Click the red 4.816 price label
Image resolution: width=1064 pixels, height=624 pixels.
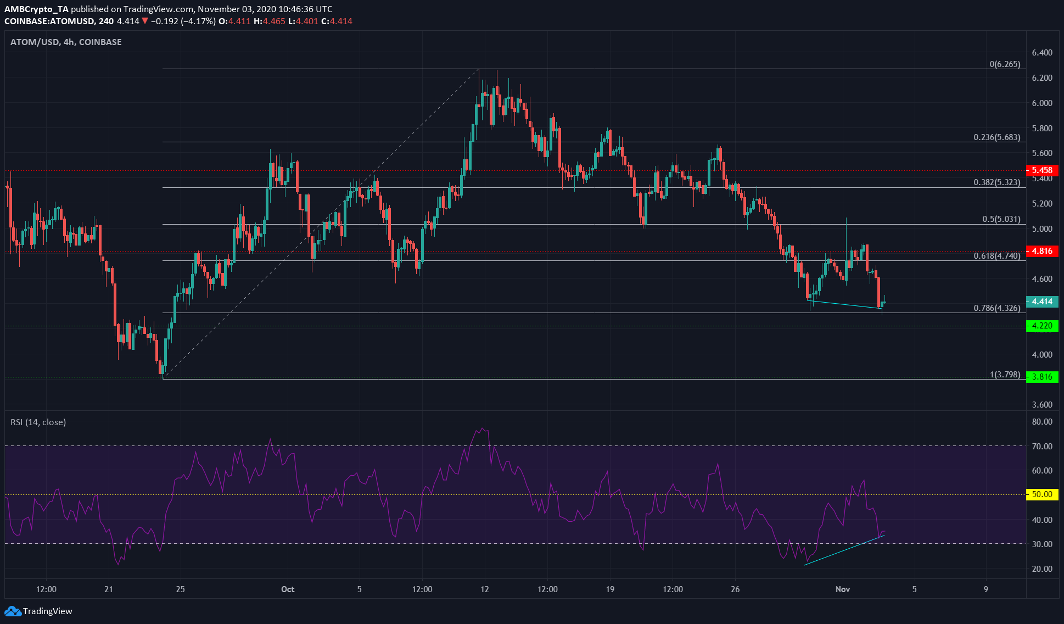[x=1042, y=251]
